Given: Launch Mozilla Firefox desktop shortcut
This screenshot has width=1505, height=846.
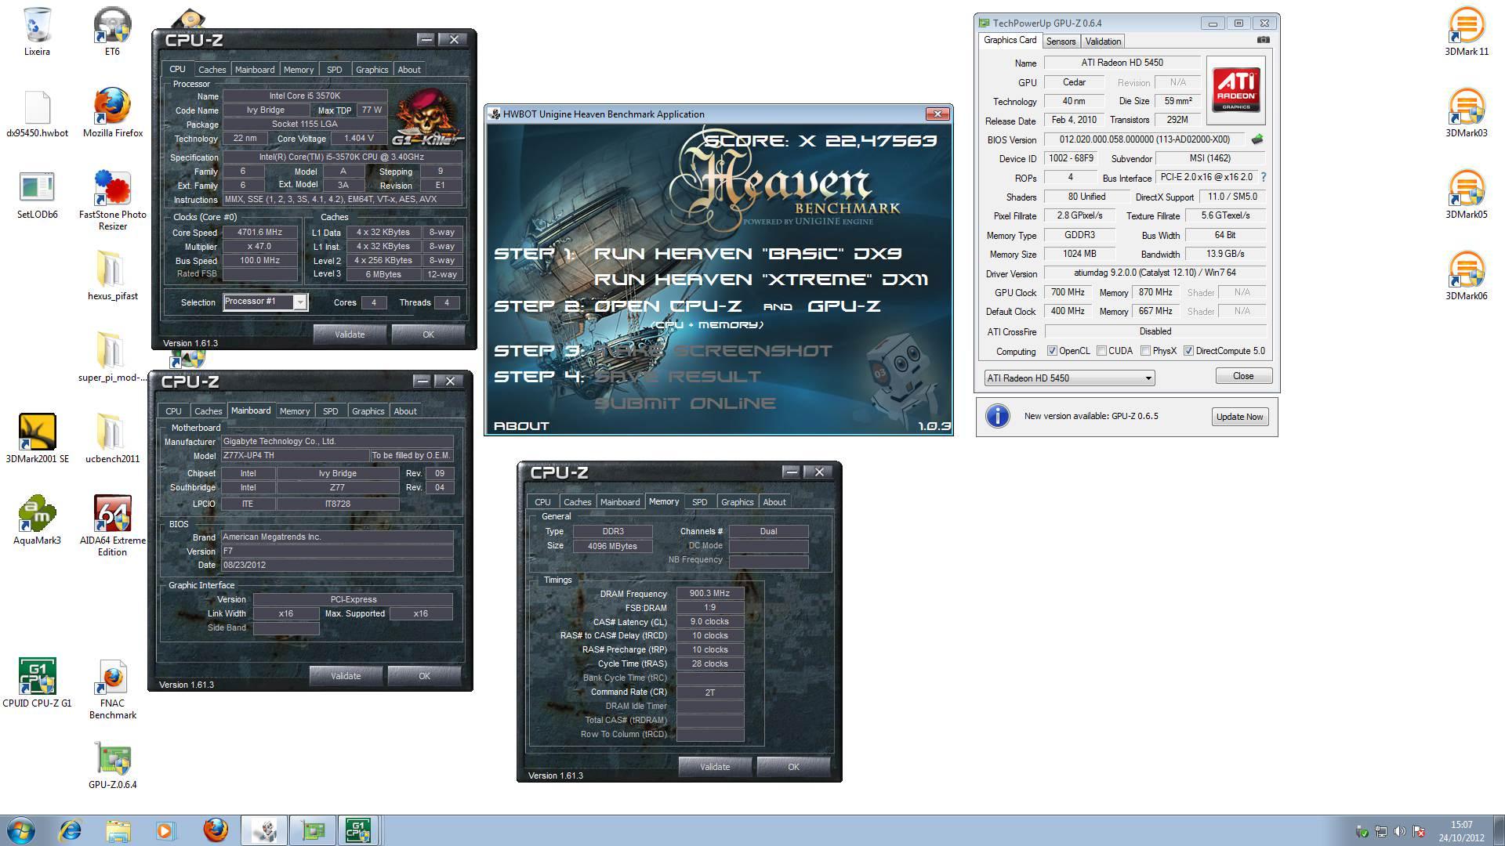Looking at the screenshot, I should 112,114.
